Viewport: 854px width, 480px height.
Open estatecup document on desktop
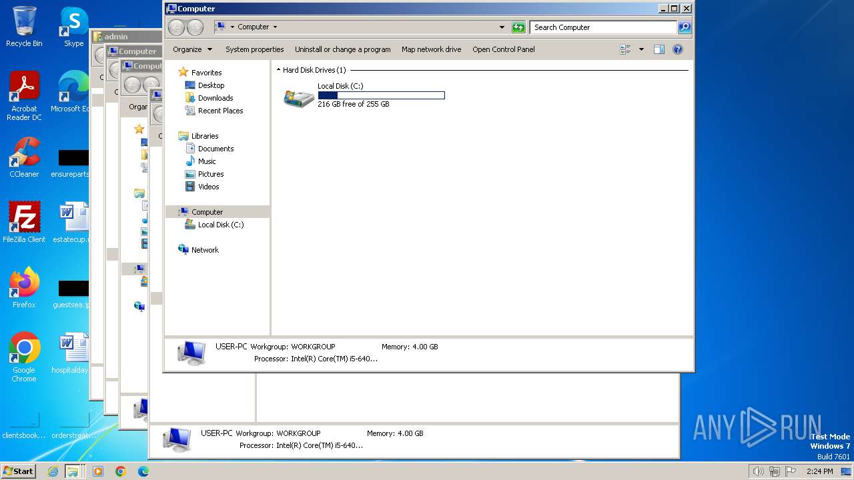[72, 222]
